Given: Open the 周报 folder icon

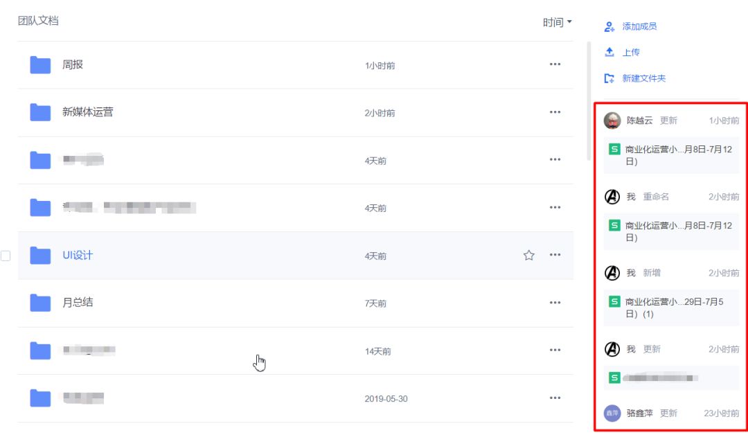Looking at the screenshot, I should 39,64.
